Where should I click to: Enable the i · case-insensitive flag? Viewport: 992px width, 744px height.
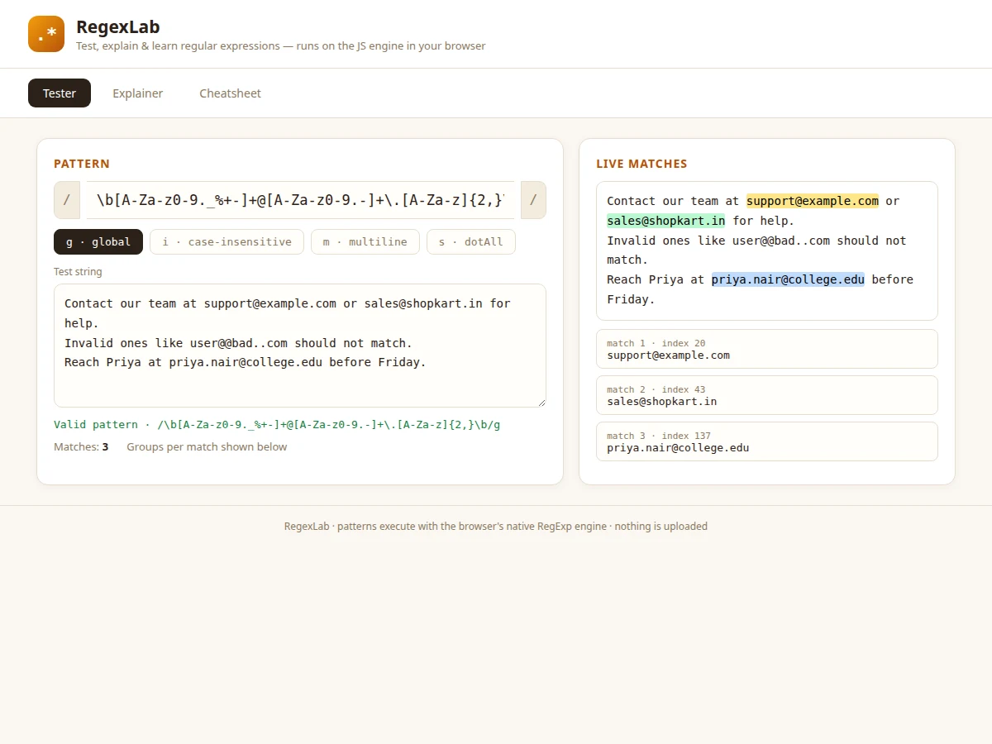(227, 241)
